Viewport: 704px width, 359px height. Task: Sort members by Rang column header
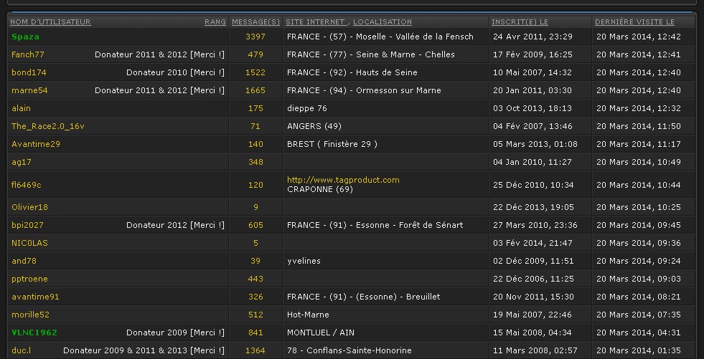point(215,22)
